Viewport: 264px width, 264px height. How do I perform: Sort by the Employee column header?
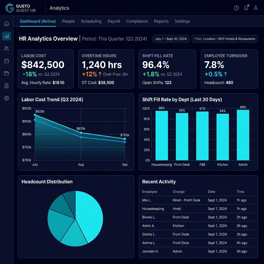[150, 192]
